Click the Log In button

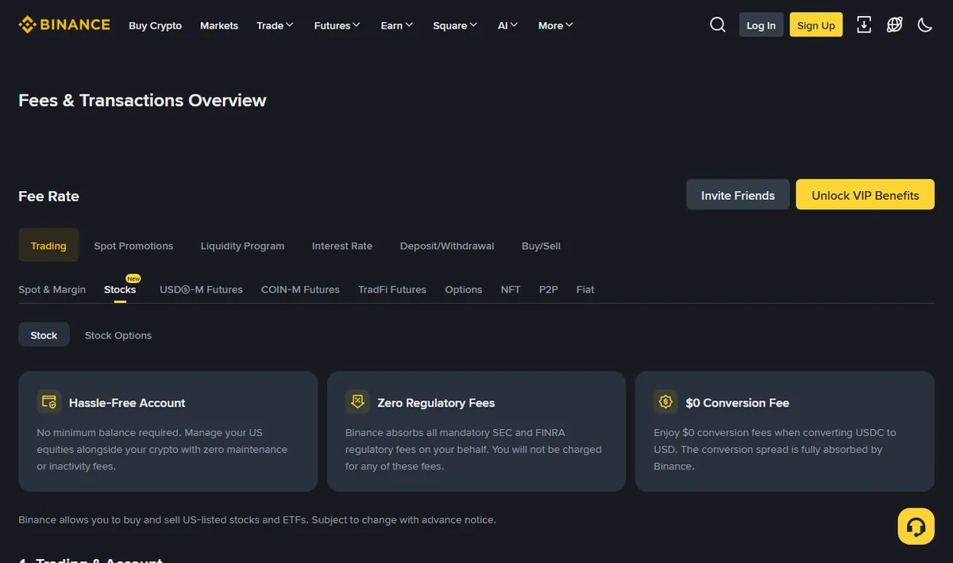(761, 25)
